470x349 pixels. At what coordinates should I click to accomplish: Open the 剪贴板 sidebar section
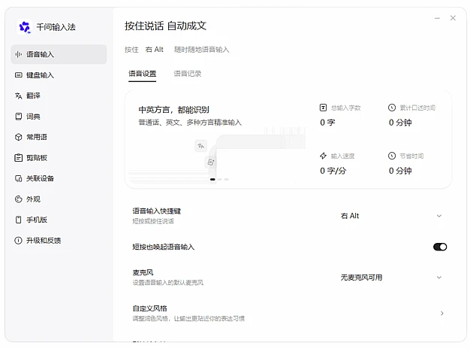59,158
